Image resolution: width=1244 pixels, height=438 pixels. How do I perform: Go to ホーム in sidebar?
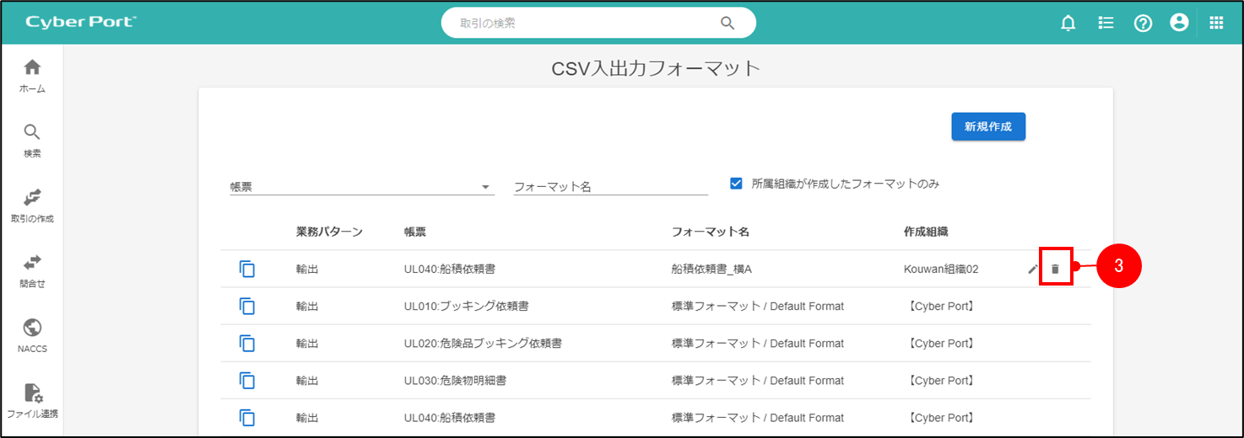32,75
